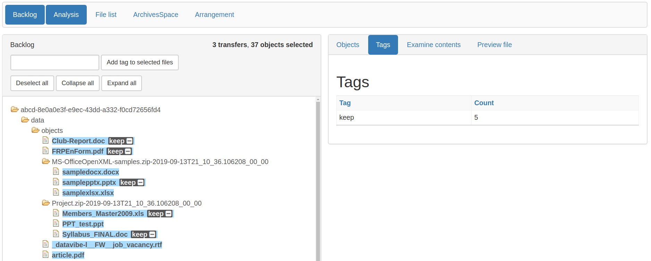This screenshot has height=261, width=651.
Task: Open the Examine contents tab
Action: coord(433,45)
